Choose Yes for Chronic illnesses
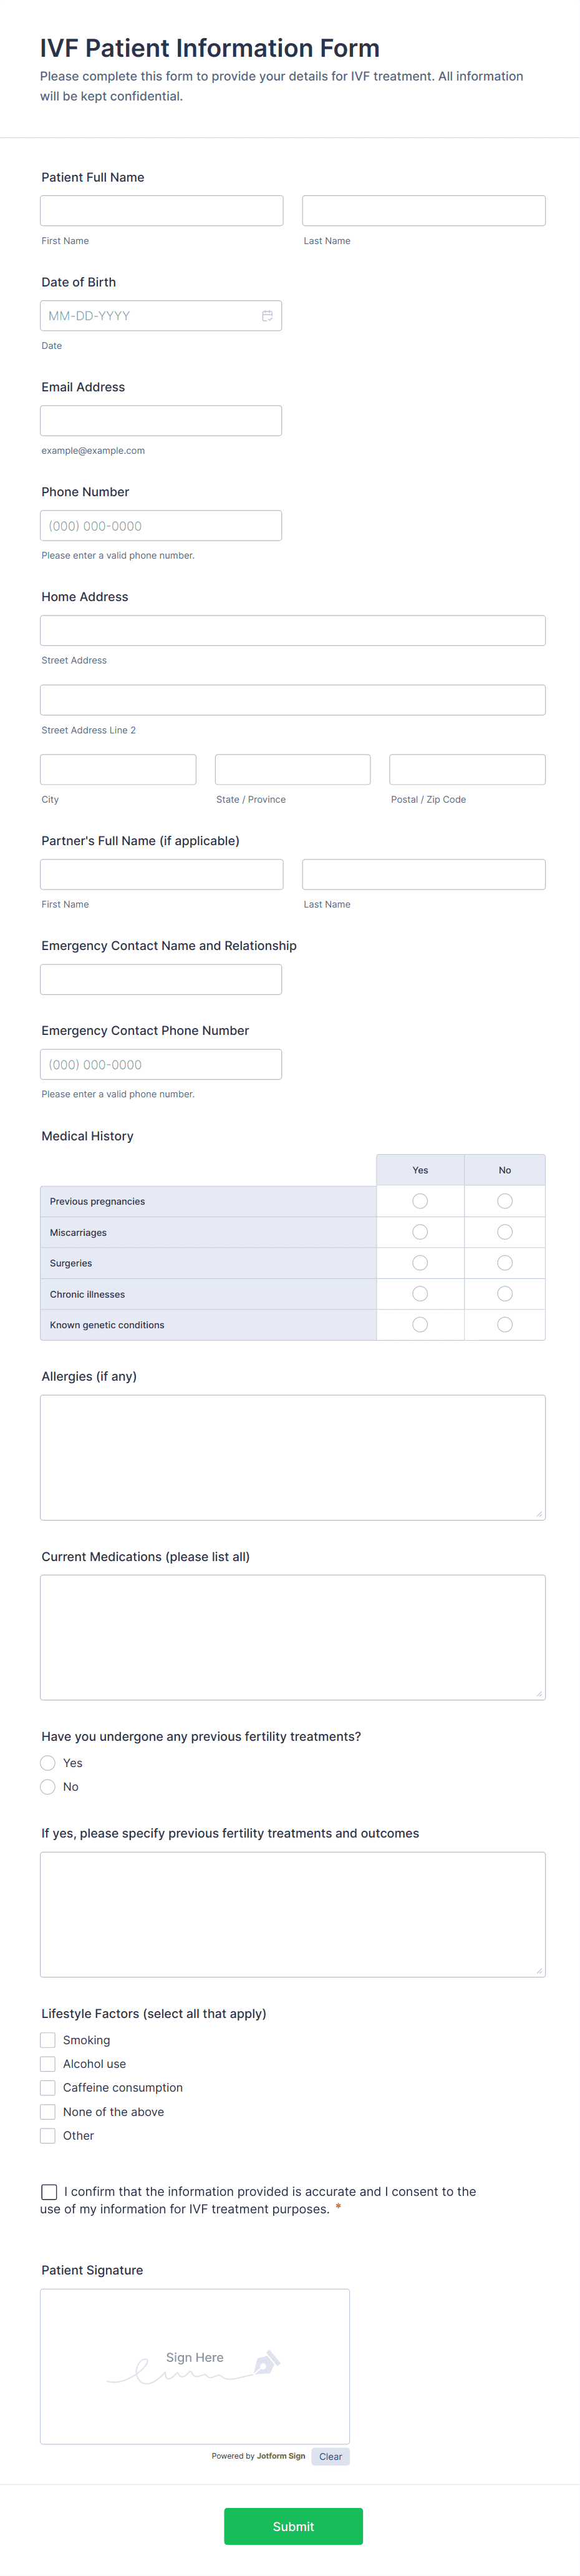 pyautogui.click(x=420, y=1294)
